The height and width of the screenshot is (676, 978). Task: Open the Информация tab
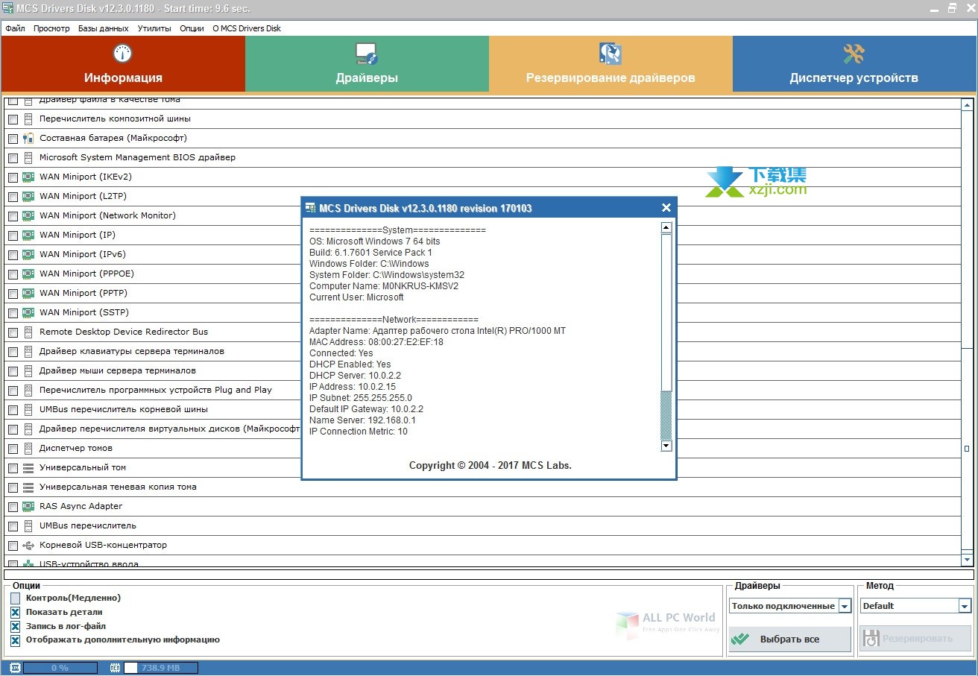123,64
